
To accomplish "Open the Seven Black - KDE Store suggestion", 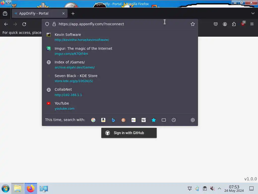I will pyautogui.click(x=120, y=78).
